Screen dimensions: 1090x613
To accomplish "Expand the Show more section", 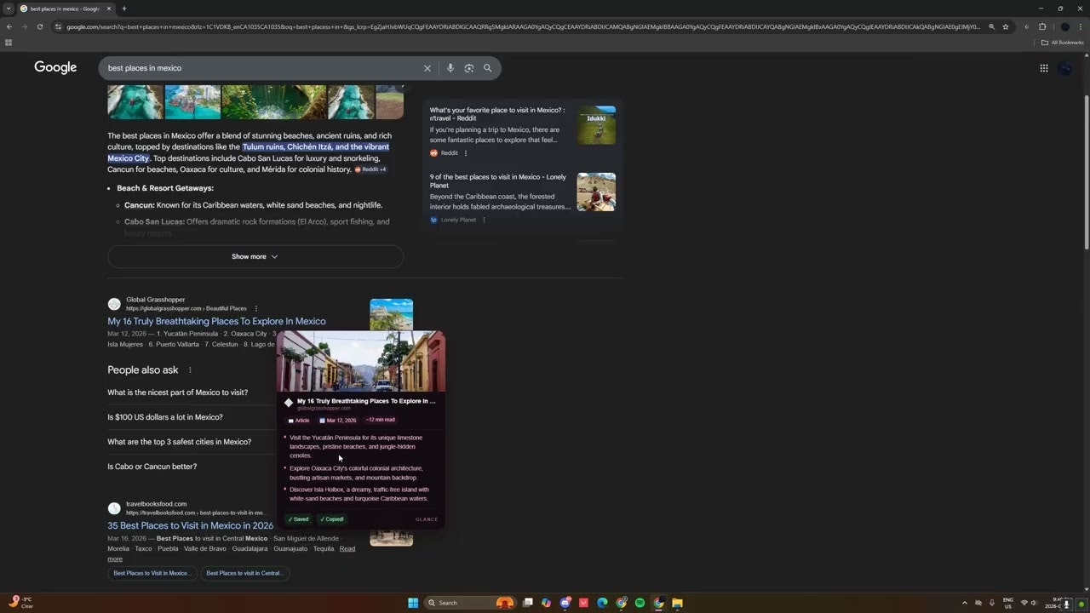I will pos(255,256).
